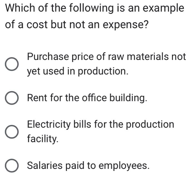This screenshot has height=177, width=194.
Task: Select the raw materials purchase price radio button
Action: [x=12, y=64]
